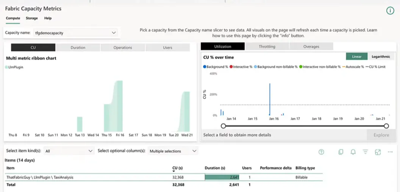Select the Operations metric button
The height and width of the screenshot is (192, 400).
point(123,47)
